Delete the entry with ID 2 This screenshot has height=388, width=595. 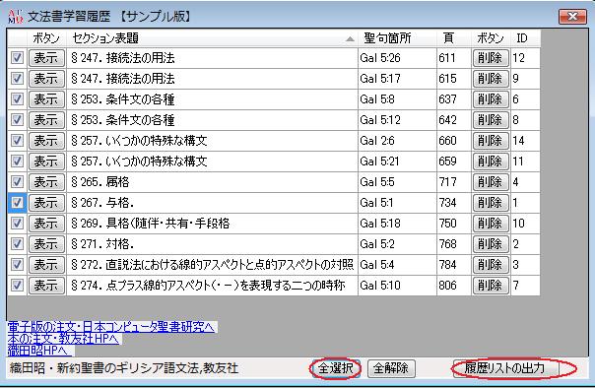[x=491, y=244]
